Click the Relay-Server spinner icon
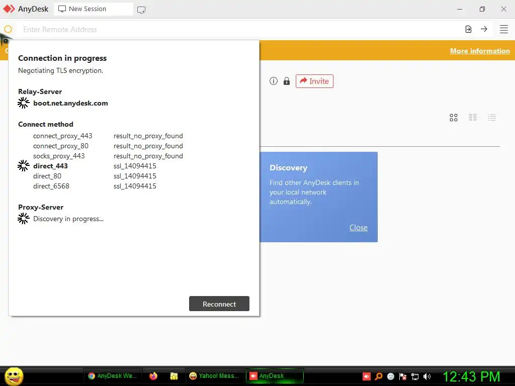 [x=23, y=103]
